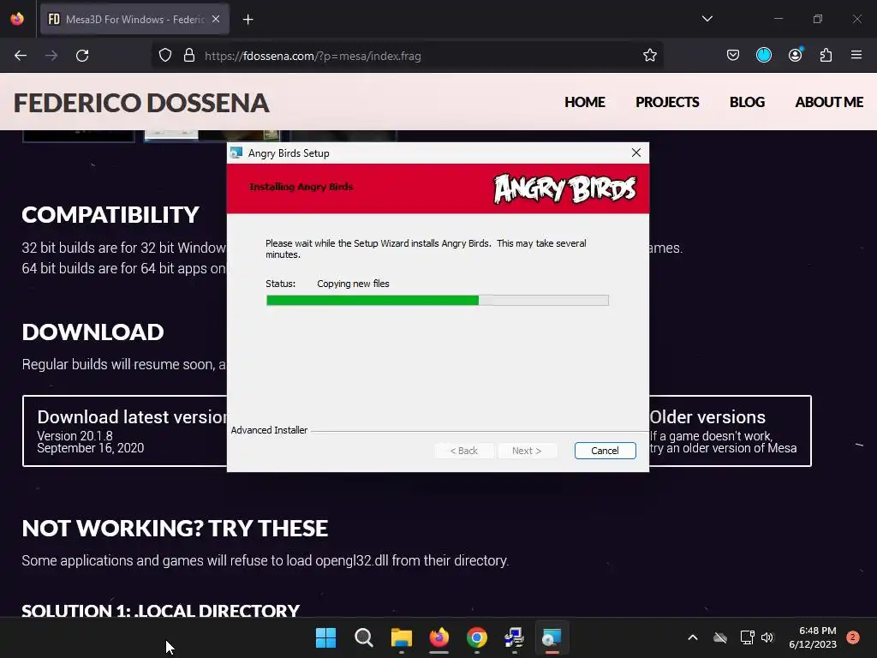Switch to Firefox in the taskbar
The width and height of the screenshot is (877, 658).
click(439, 637)
